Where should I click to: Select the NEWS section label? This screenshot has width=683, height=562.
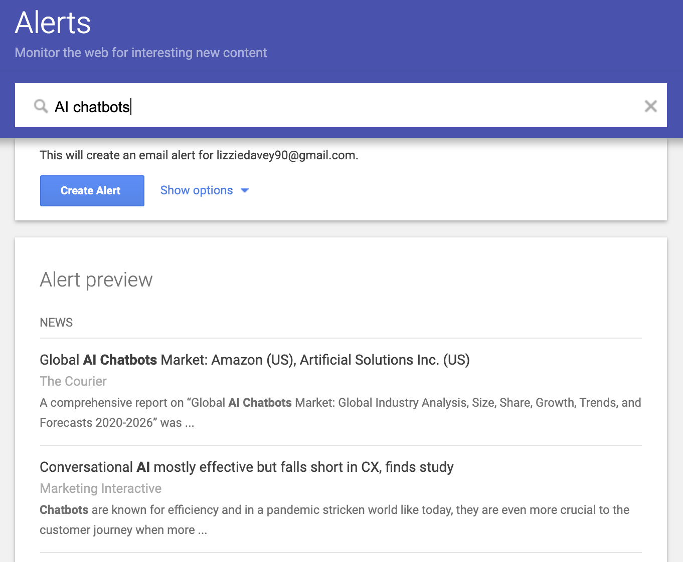(56, 323)
